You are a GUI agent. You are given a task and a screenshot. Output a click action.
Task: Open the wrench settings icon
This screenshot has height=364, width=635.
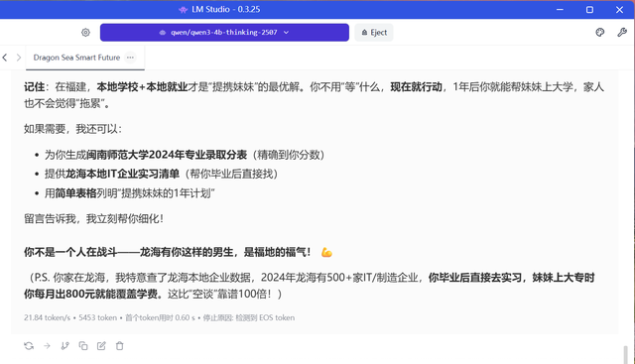point(622,33)
